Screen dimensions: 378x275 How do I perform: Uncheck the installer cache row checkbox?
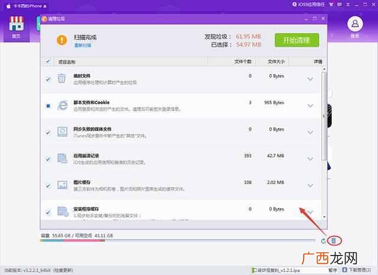pos(48,212)
